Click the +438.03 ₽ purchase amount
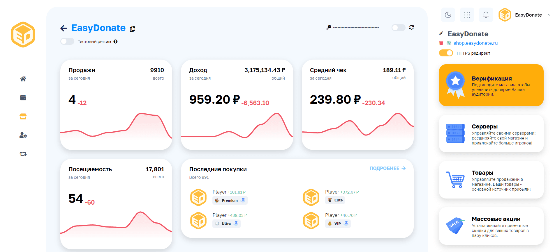This screenshot has height=252, width=555. 237,215
